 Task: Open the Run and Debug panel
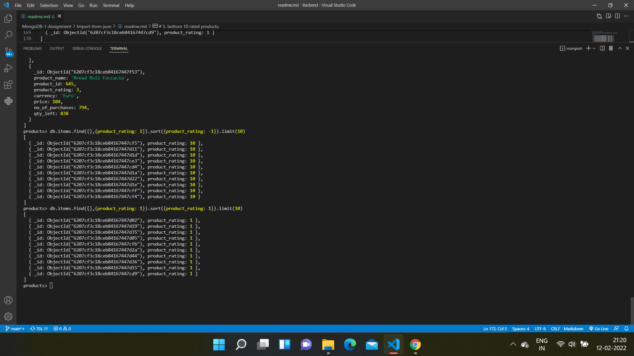(8, 68)
